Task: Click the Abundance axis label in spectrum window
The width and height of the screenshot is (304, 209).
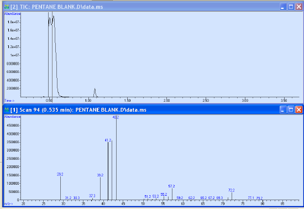Action: (x=12, y=117)
